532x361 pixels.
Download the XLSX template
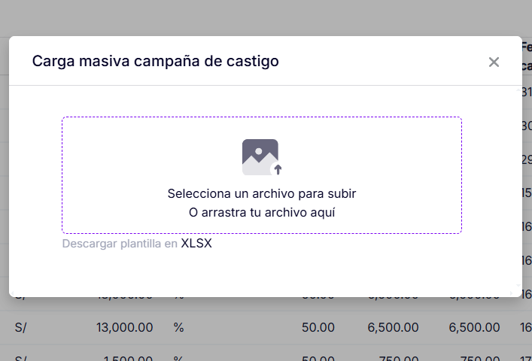click(x=196, y=244)
